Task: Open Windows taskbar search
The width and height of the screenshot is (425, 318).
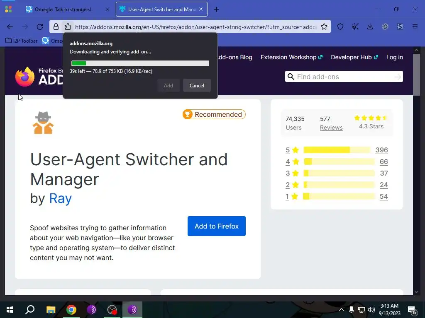Action: click(x=30, y=310)
